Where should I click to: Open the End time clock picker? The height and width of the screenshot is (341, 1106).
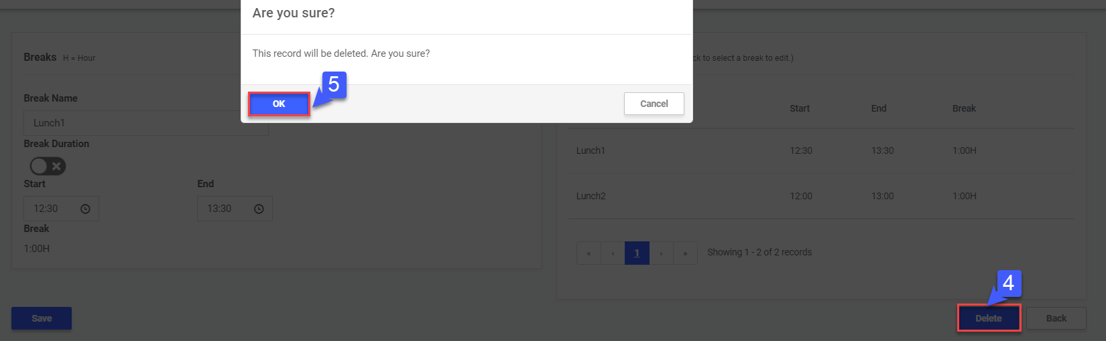259,209
